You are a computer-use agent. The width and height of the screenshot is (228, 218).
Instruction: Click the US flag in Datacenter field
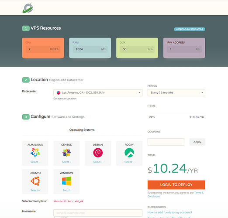[x=59, y=93]
